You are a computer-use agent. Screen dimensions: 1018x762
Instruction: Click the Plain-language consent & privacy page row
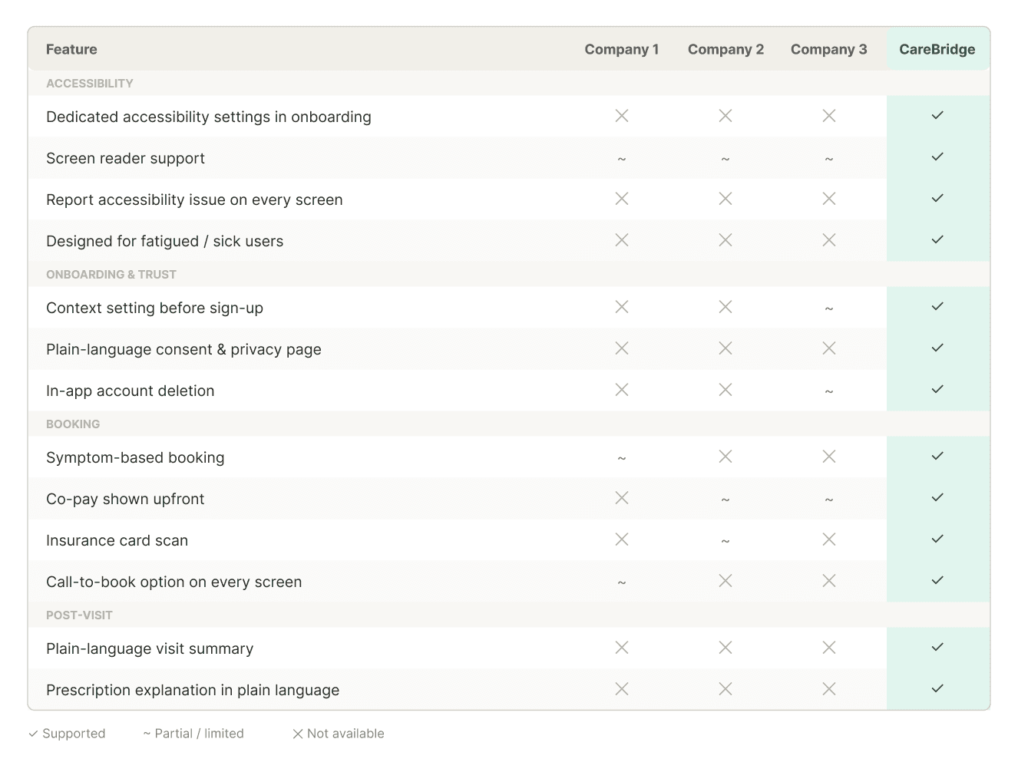pyautogui.click(x=183, y=349)
